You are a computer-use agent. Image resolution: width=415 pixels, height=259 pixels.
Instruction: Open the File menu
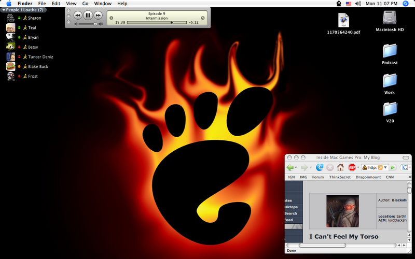coord(42,4)
